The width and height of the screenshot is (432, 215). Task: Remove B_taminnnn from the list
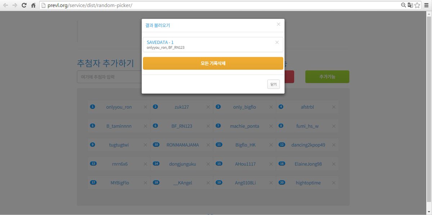tap(145, 126)
